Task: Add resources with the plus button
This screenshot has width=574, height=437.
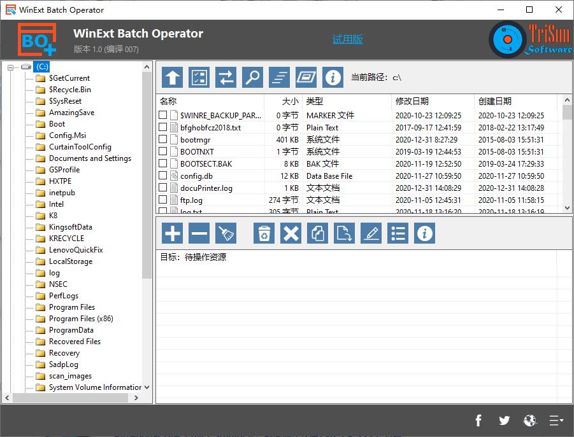Action: coord(172,233)
